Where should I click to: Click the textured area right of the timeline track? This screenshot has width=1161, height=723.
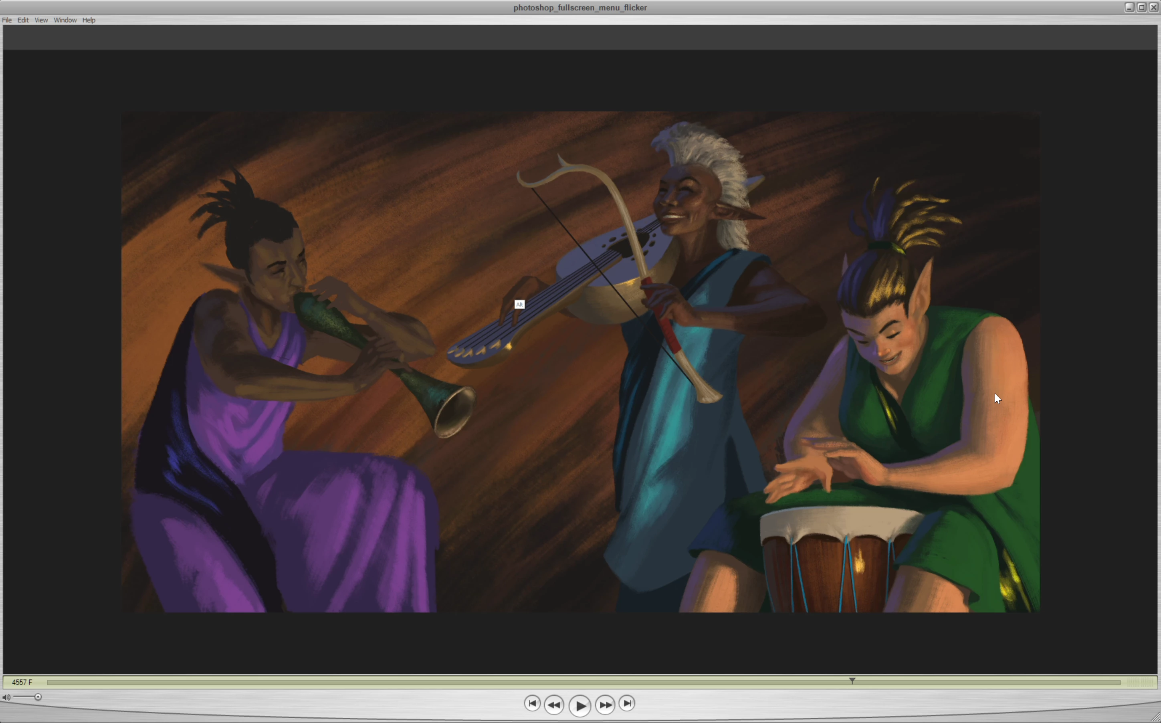pos(1140,683)
